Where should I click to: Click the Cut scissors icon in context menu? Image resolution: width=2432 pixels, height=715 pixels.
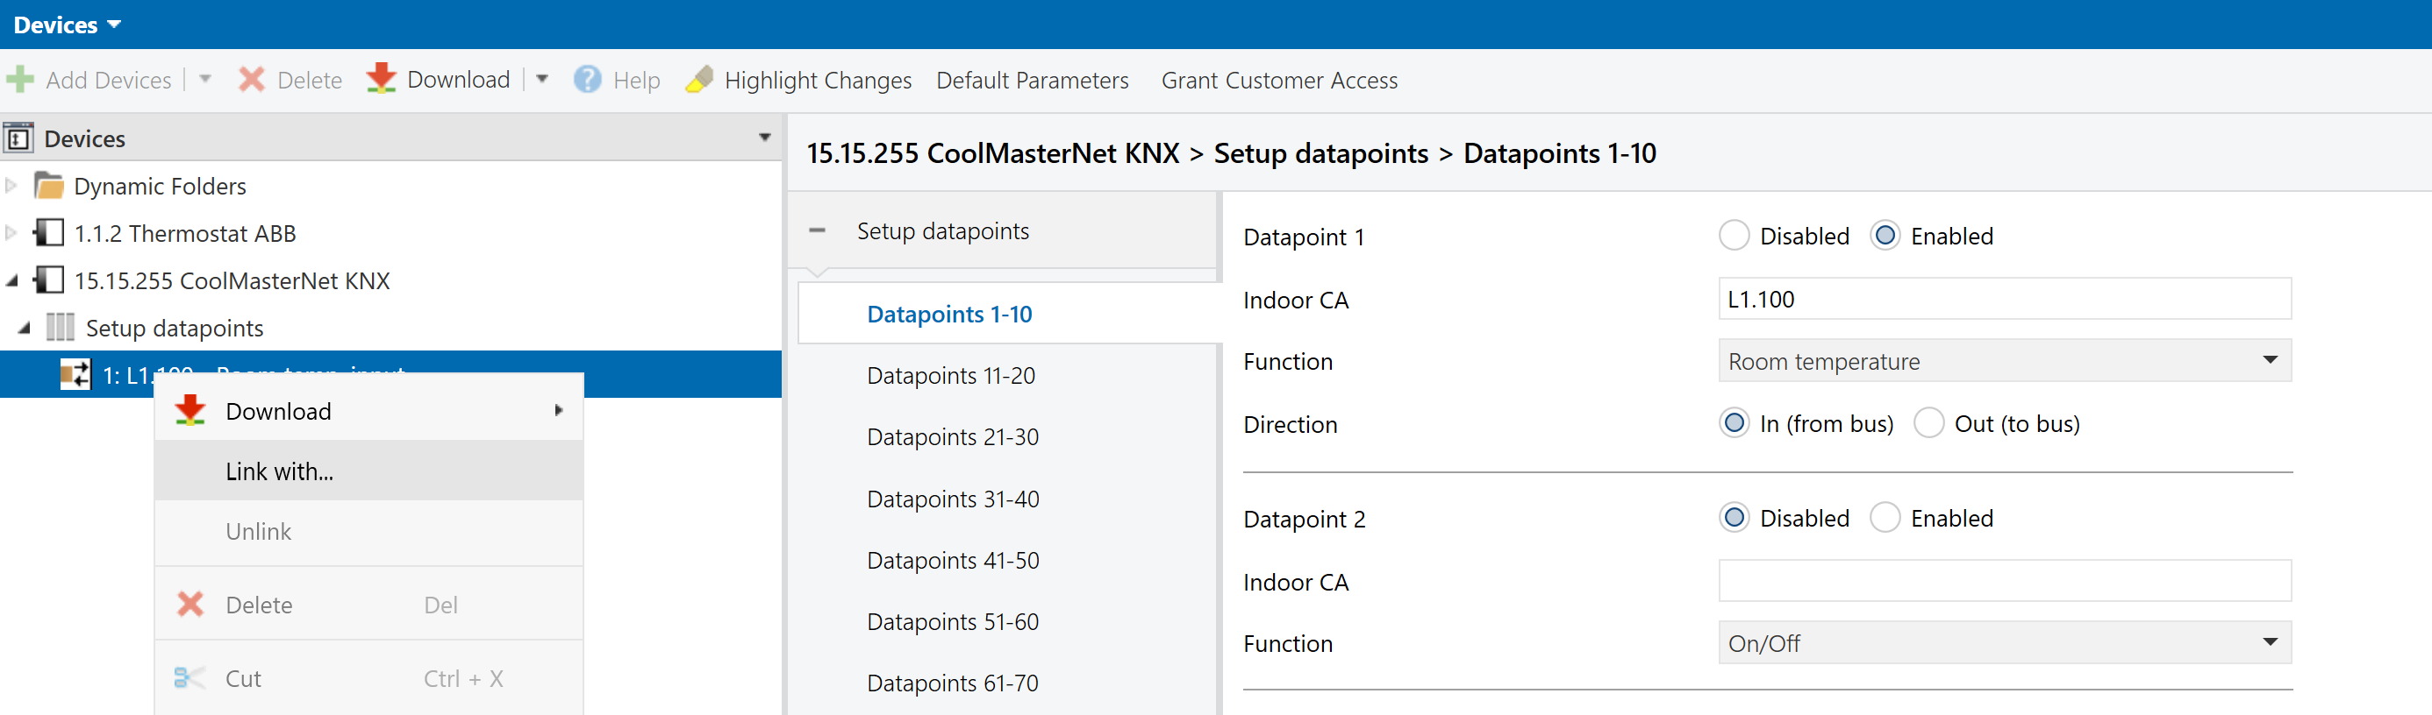(190, 677)
